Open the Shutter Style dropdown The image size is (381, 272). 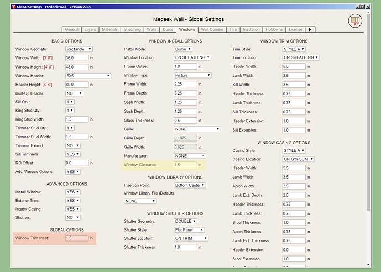(189, 230)
